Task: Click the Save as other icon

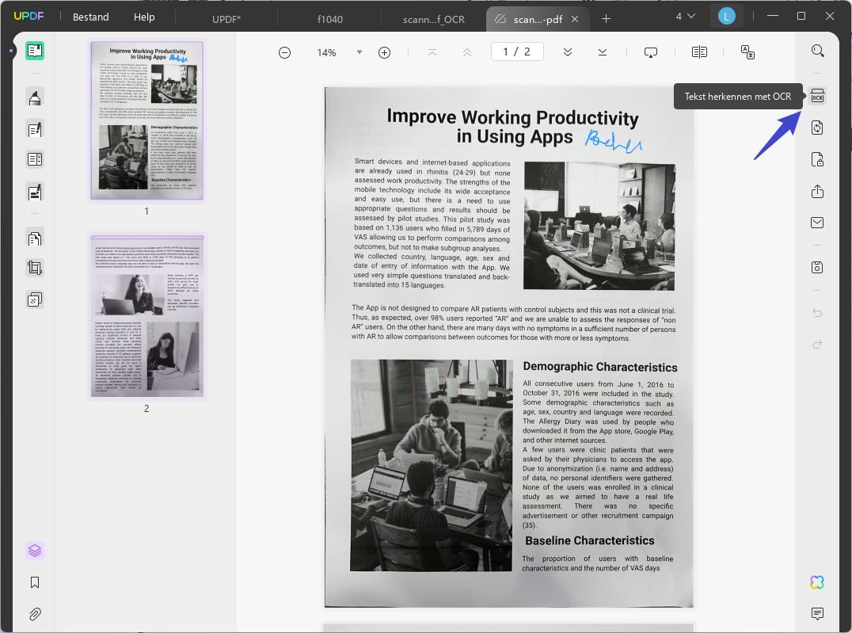Action: [817, 267]
